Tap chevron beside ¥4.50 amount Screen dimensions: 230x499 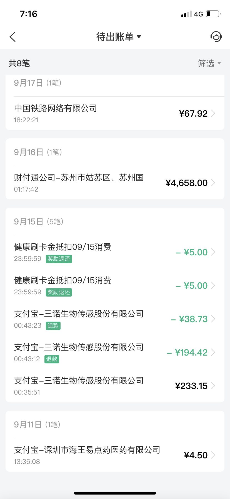point(213,455)
